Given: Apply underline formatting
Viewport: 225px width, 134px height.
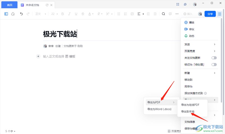Looking at the screenshot, I should [x=76, y=14].
